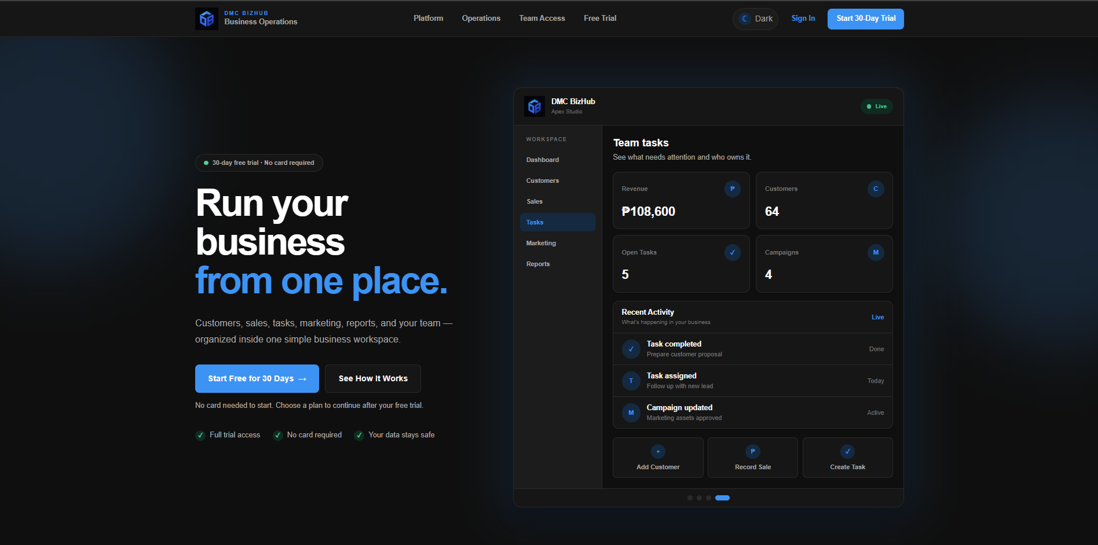Click the No card required check icon
Screen dimensions: 1098x545
coord(278,435)
